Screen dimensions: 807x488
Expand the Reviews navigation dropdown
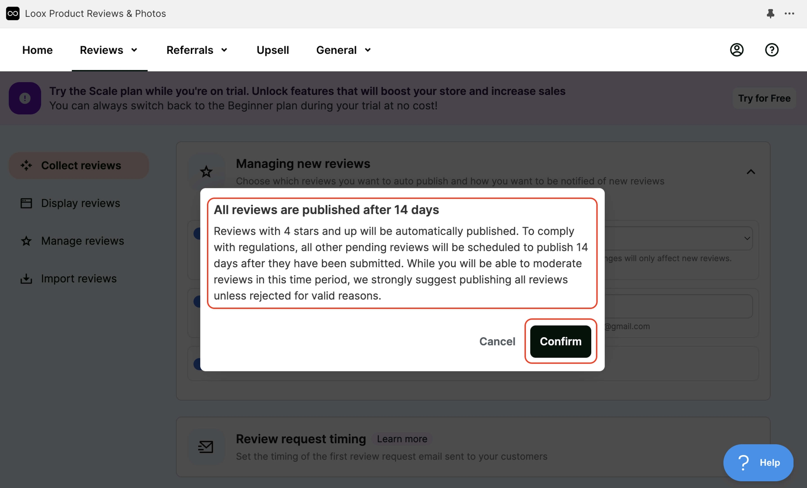coord(109,50)
